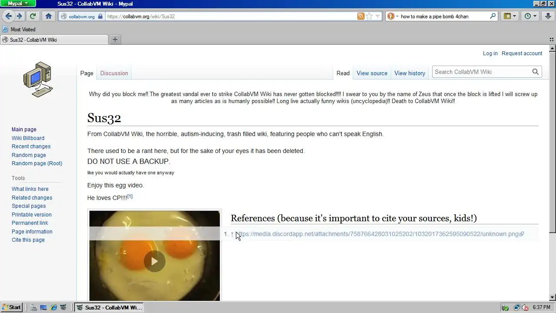Open Related changes tool link
556x313 pixels.
32,198
